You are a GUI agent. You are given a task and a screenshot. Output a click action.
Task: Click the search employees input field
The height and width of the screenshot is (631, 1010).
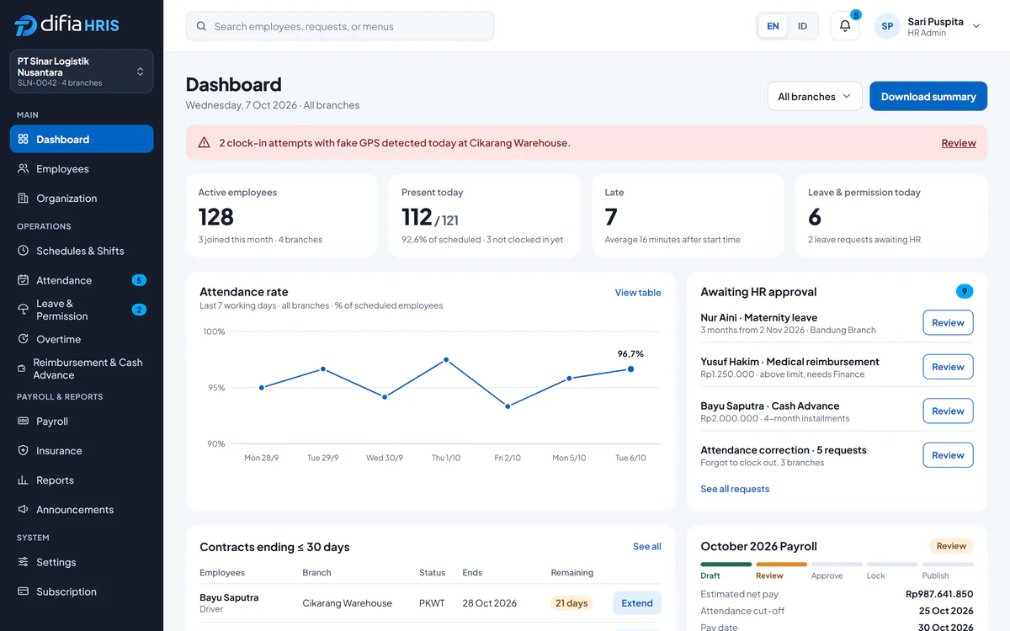(x=340, y=26)
